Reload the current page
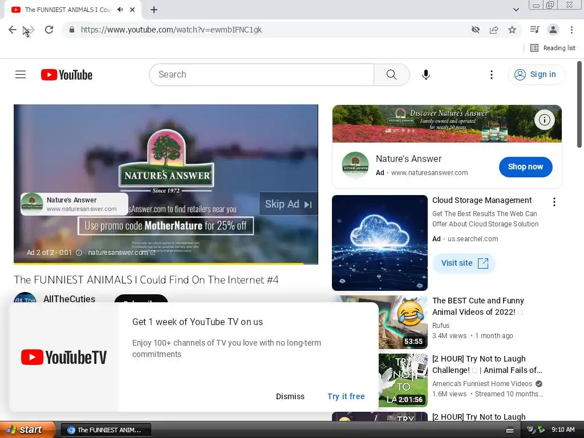This screenshot has height=438, width=584. point(49,30)
